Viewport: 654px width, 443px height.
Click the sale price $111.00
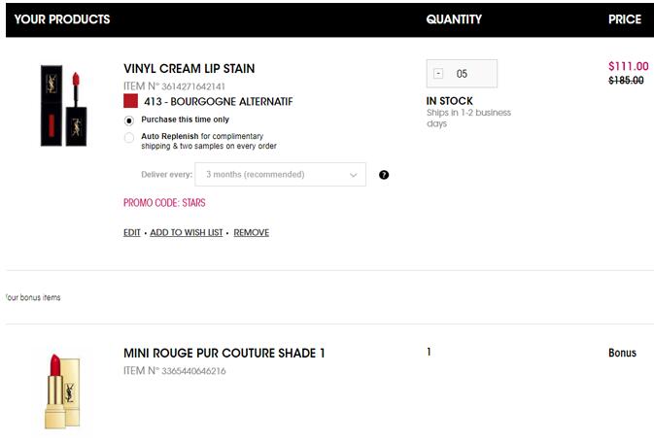pos(628,66)
